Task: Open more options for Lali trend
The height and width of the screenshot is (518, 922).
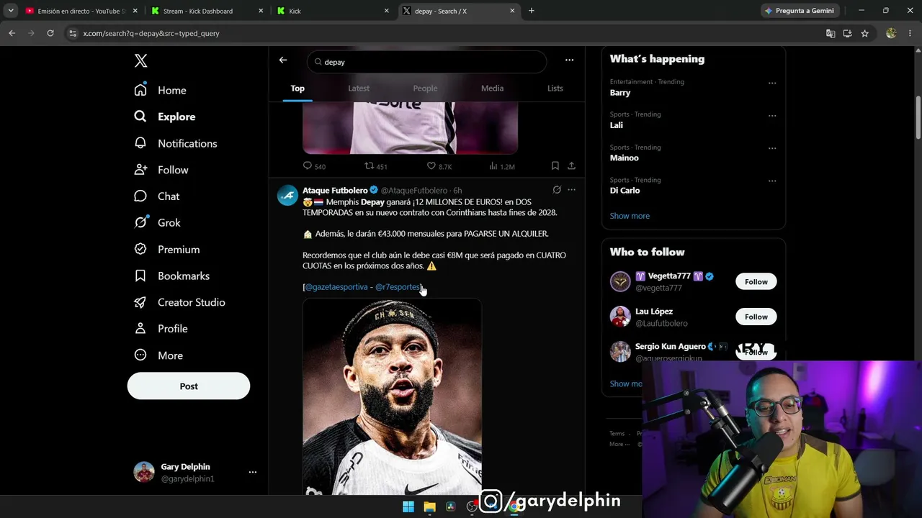Action: [772, 116]
